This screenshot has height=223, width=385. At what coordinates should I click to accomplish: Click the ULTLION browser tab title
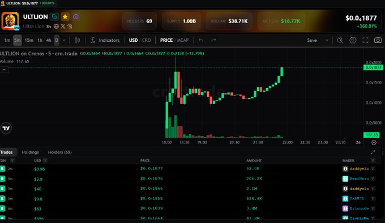pos(14,3)
